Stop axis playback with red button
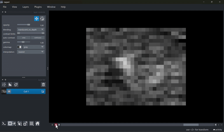Screen dimensions: 224x132 (x=56, y=125)
